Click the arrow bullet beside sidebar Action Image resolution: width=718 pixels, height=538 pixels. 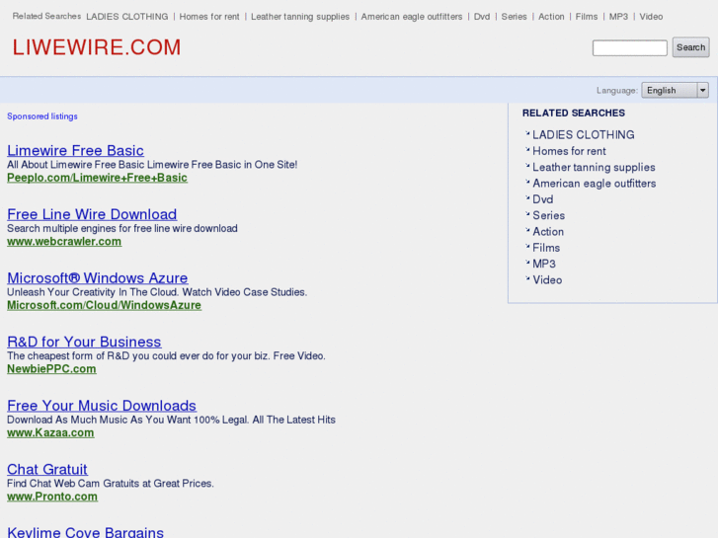(x=527, y=230)
